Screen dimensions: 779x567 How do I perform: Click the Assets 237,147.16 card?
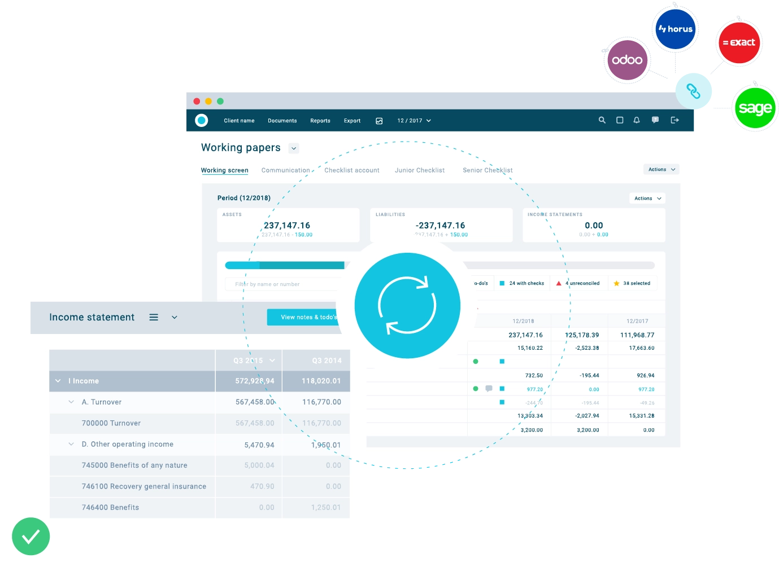[288, 225]
